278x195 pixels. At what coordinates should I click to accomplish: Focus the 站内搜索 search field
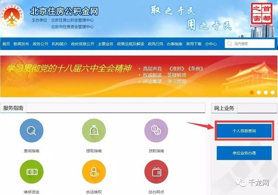(250, 44)
